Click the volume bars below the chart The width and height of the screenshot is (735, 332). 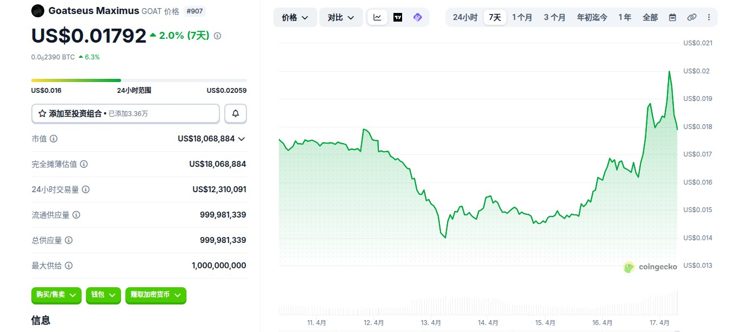(x=478, y=303)
